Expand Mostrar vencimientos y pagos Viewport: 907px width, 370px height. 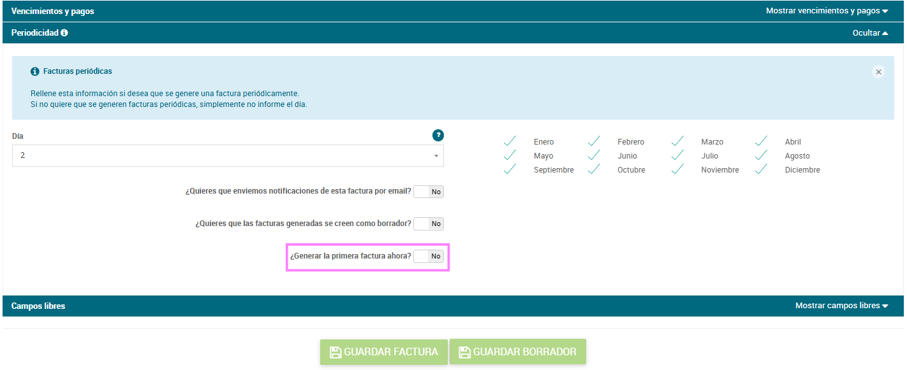coord(827,11)
